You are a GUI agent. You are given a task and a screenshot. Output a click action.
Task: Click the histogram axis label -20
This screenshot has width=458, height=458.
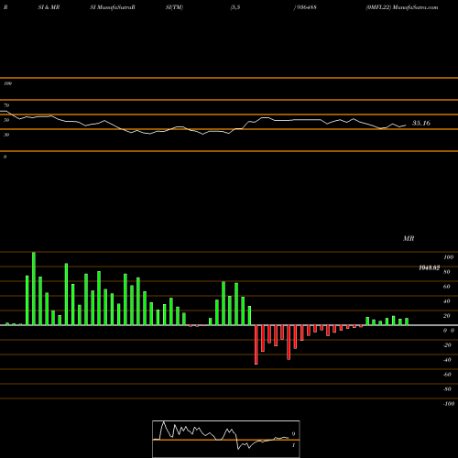pyautogui.click(x=447, y=345)
